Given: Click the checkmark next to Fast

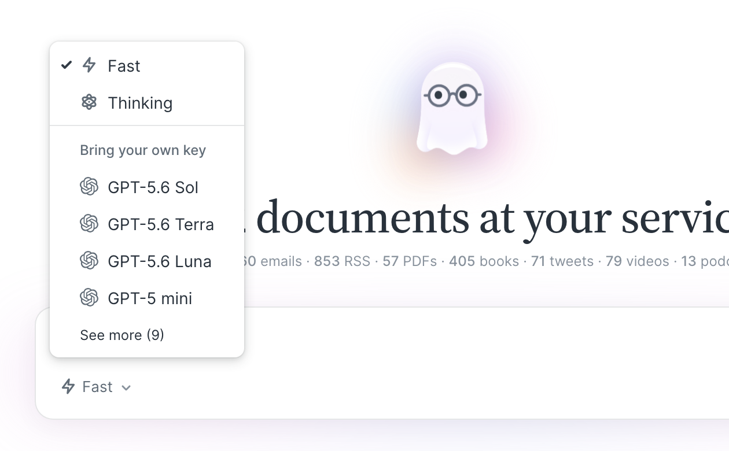Looking at the screenshot, I should coord(67,65).
